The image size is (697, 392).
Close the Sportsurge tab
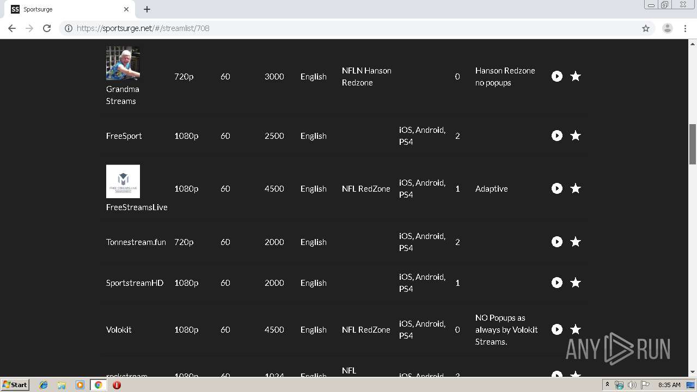click(126, 9)
